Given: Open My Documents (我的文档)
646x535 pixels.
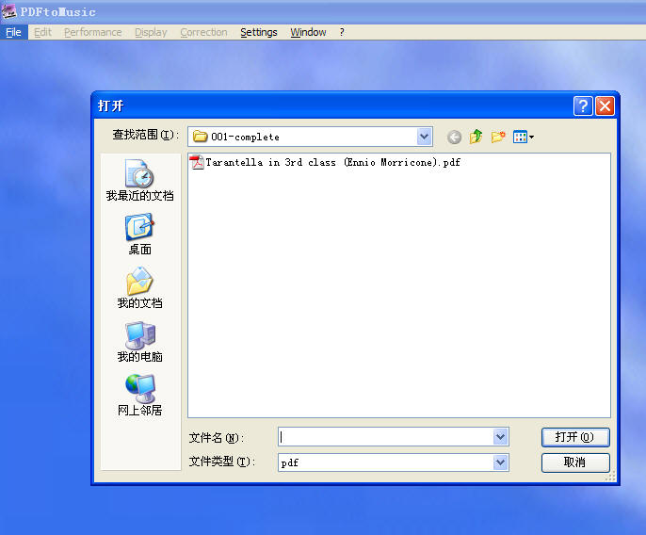Looking at the screenshot, I should pos(139,287).
